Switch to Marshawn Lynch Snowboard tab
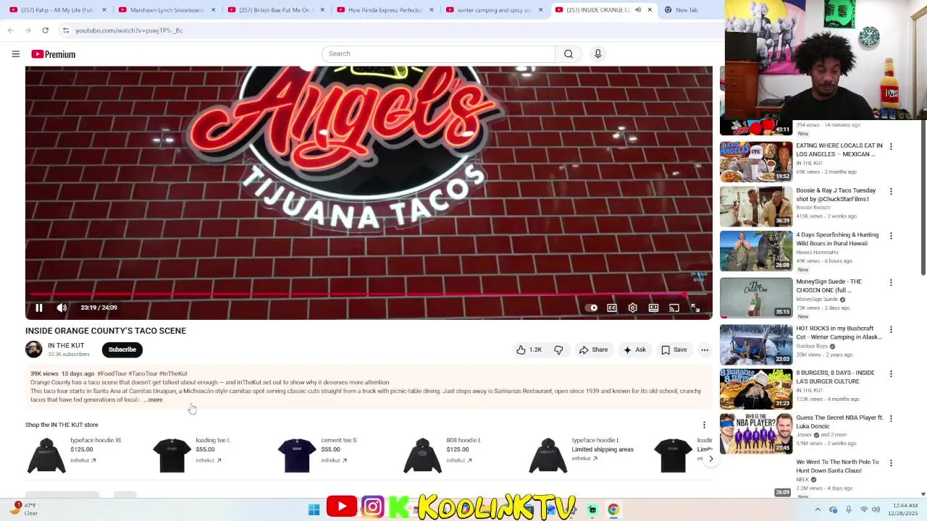This screenshot has height=521, width=927. coord(167,9)
